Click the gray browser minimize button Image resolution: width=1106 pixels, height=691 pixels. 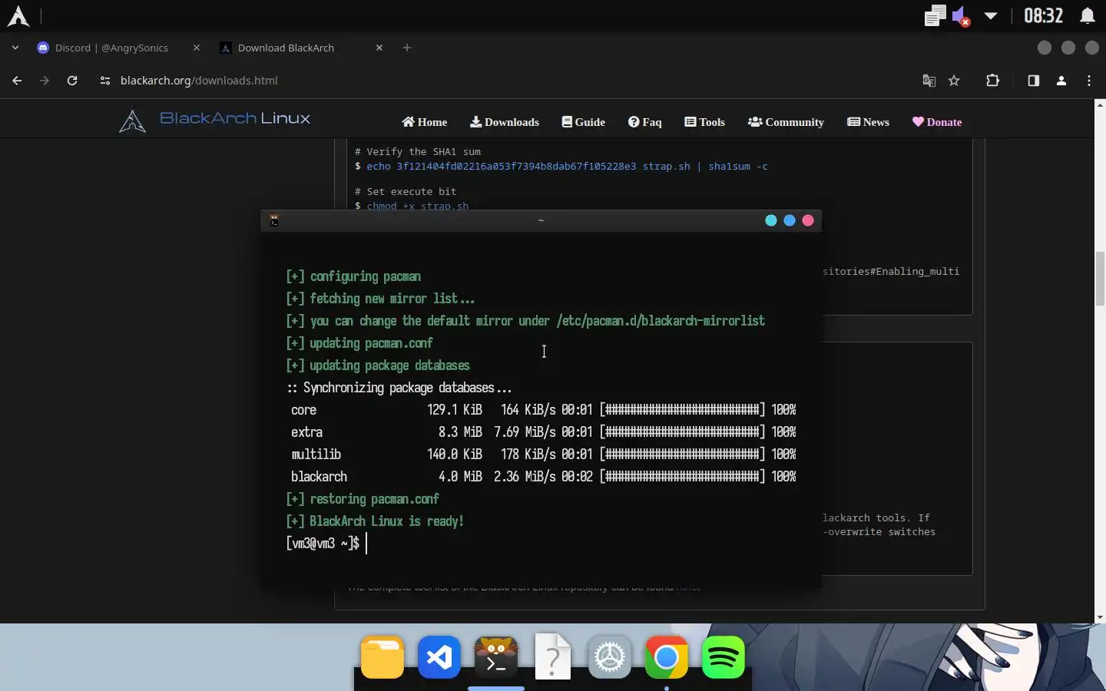point(1044,48)
